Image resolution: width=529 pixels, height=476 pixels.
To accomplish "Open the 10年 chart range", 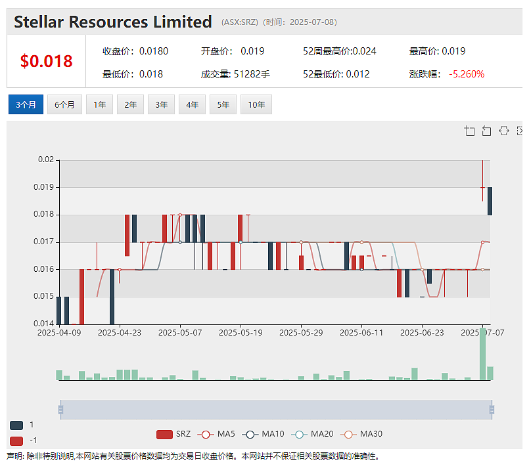I will (x=256, y=104).
